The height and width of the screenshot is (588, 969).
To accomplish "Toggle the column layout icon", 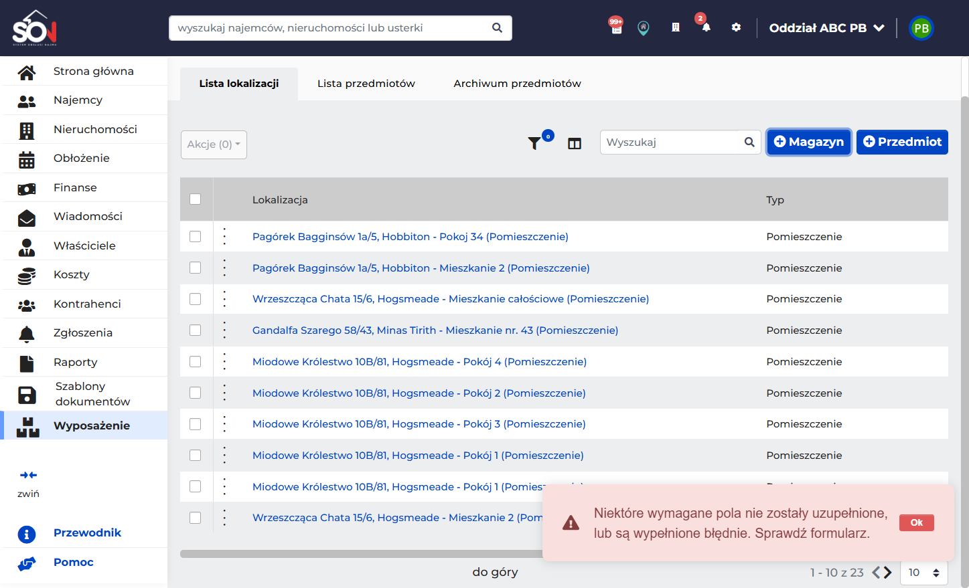I will click(x=575, y=143).
